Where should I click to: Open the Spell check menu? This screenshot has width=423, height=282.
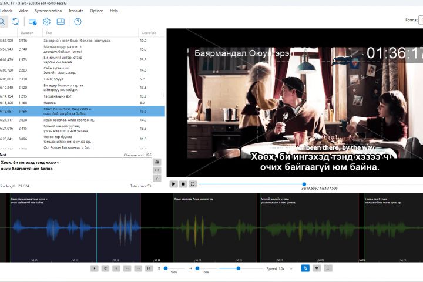tap(6, 11)
